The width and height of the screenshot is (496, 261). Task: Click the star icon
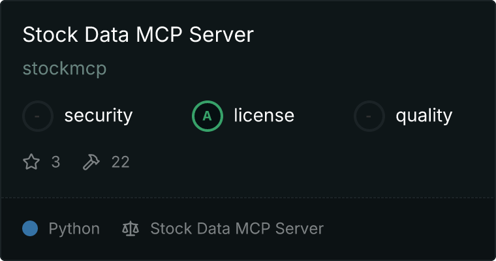point(31,162)
